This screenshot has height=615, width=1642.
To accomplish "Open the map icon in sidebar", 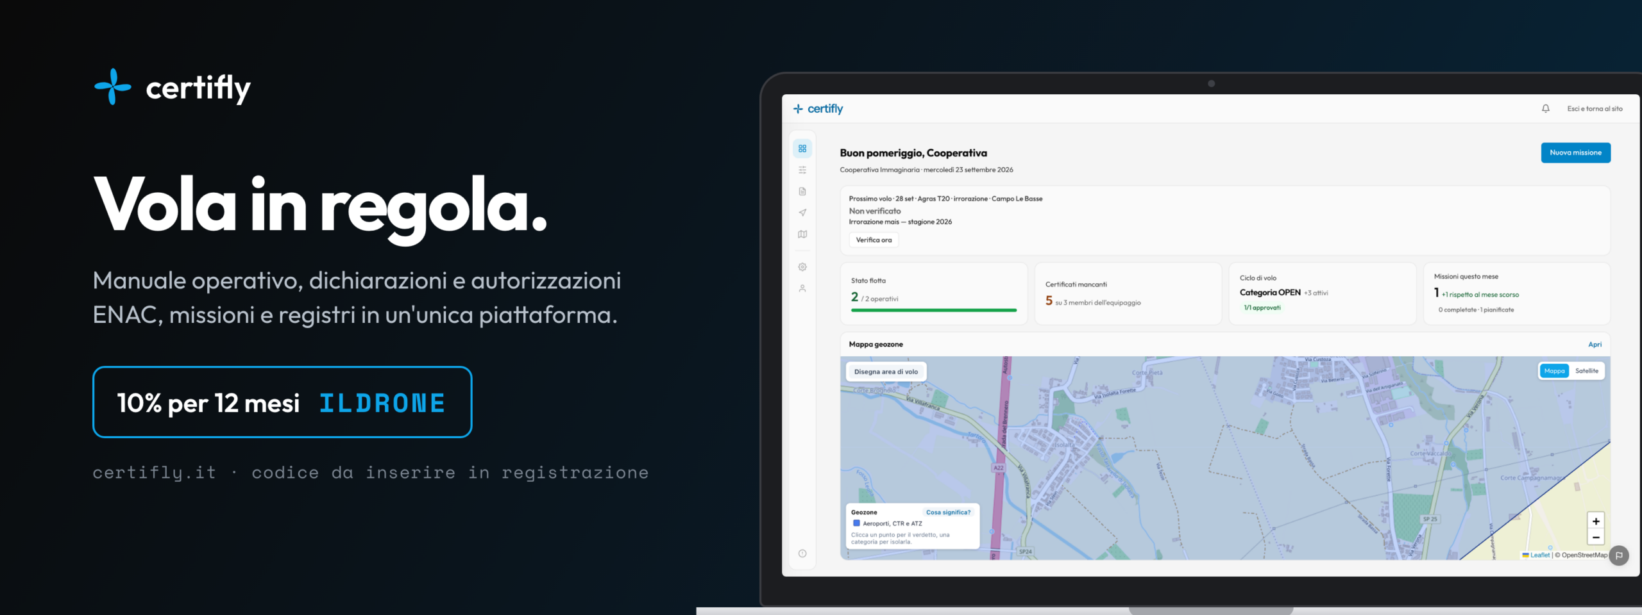I will pos(802,234).
